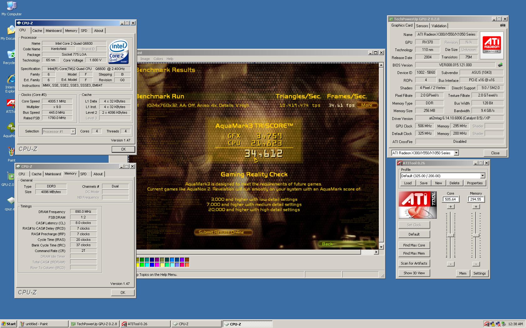Click the ATITool logo image
Image resolution: width=526 pixels, height=328 pixels.
(418, 205)
